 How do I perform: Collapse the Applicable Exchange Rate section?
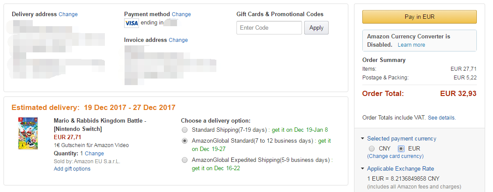coord(363,169)
